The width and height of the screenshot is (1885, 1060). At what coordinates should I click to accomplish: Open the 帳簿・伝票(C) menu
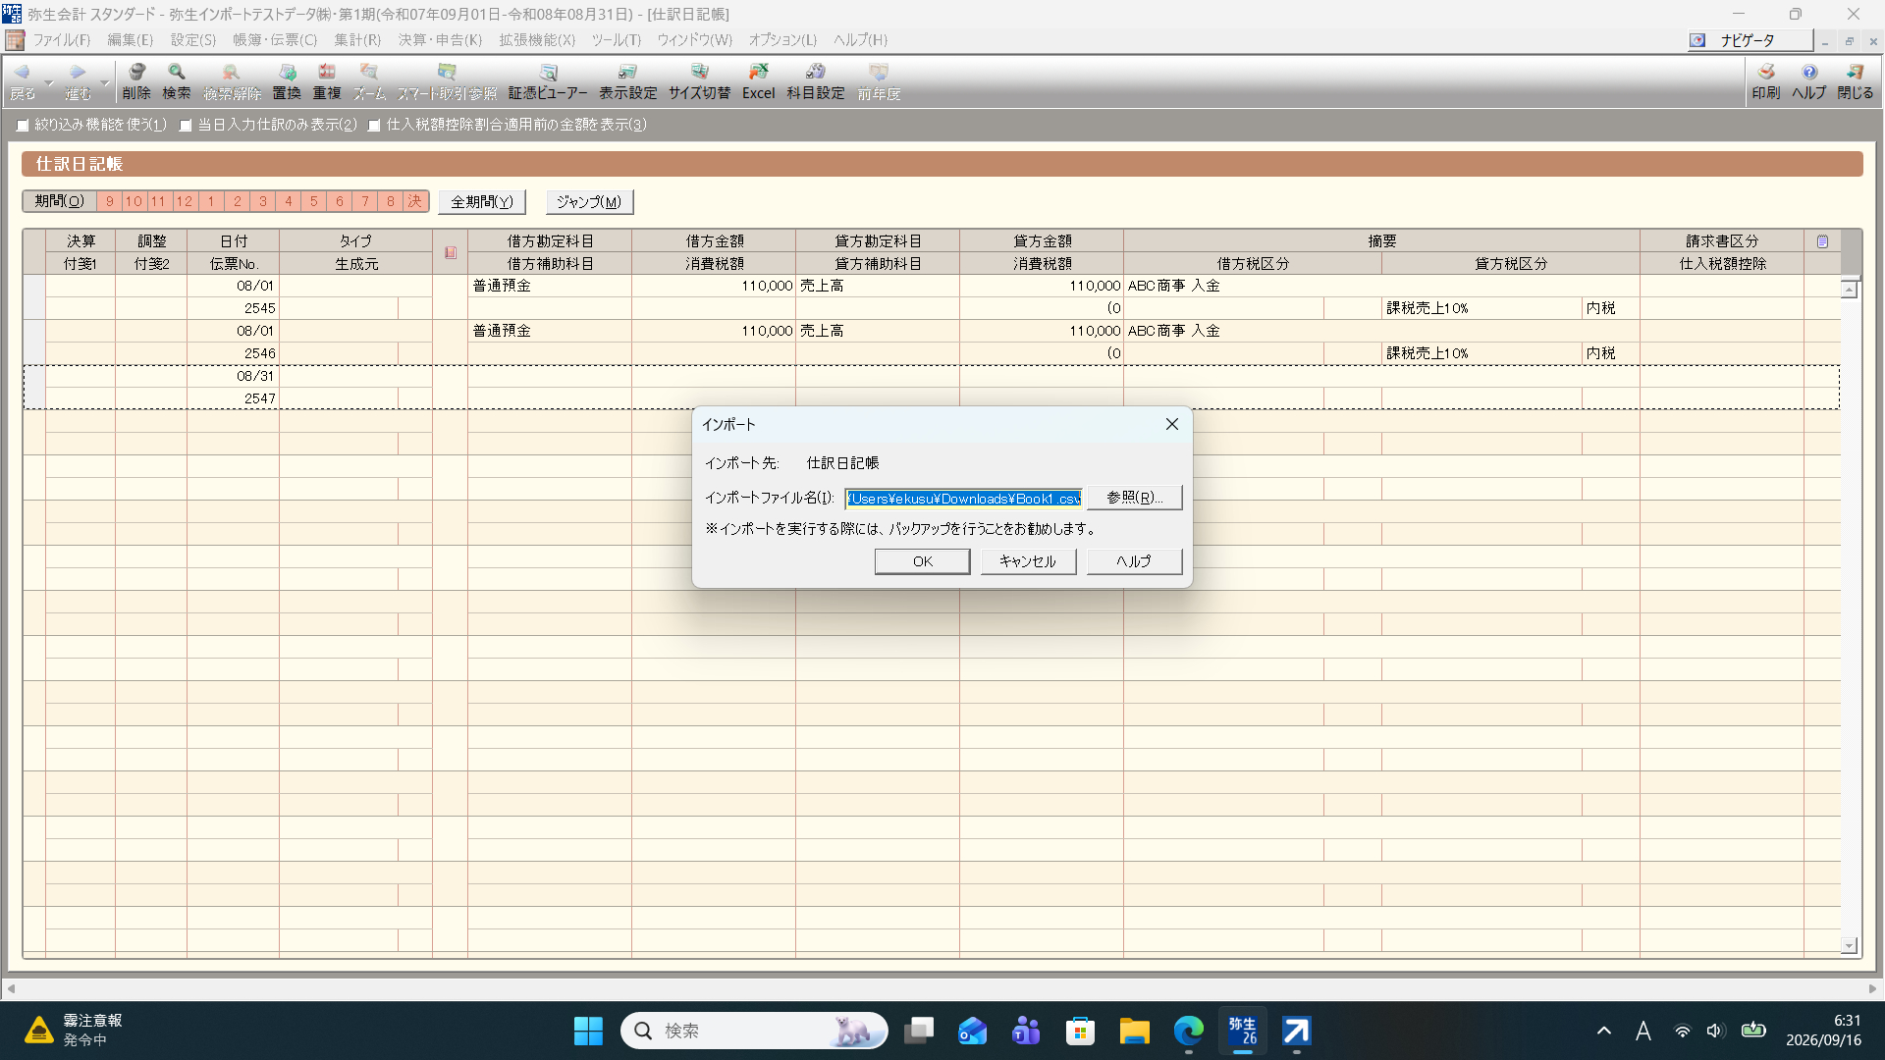[274, 40]
